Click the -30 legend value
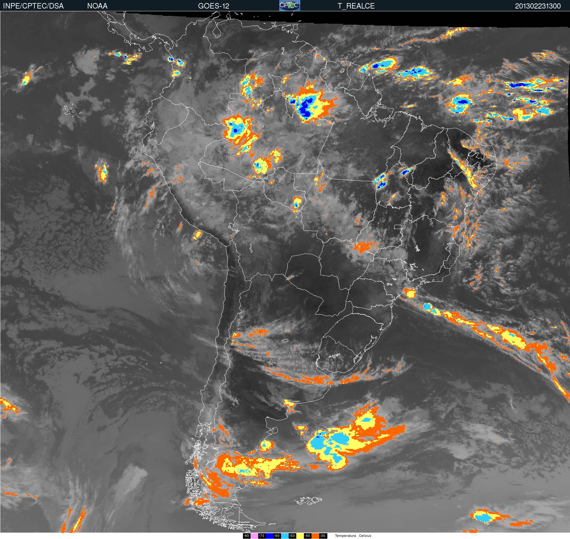The image size is (570, 539). [x=322, y=536]
